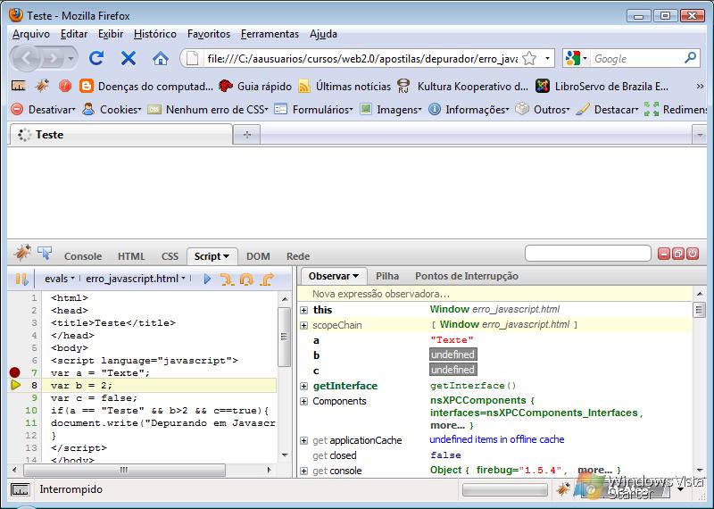Open the Cookies developer toolbar menu
The width and height of the screenshot is (714, 509).
click(112, 109)
